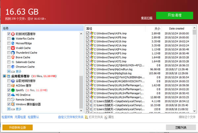Click the task list scroll-down arrow
Screen dimensions: 198x133
(x=81, y=111)
